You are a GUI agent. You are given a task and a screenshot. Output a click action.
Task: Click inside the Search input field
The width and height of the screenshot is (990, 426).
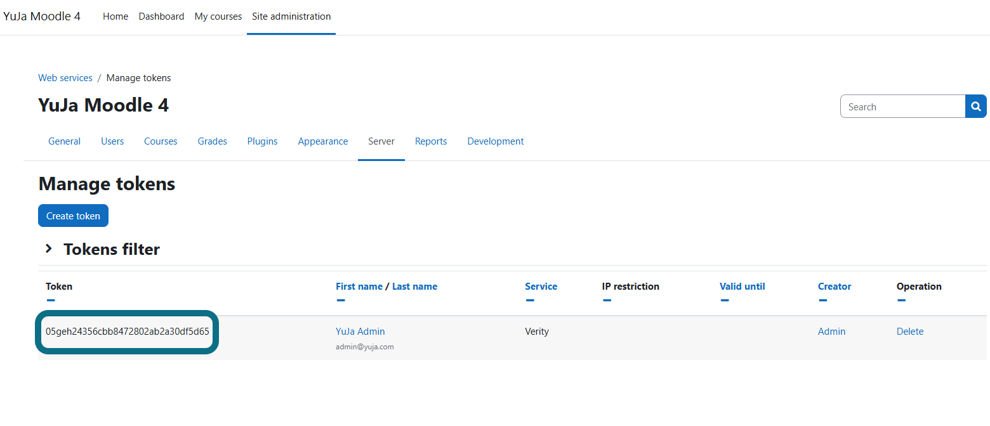[x=902, y=106]
